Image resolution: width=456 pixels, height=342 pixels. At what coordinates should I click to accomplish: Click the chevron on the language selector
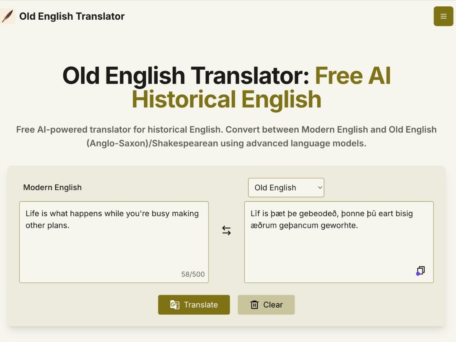coord(320,188)
